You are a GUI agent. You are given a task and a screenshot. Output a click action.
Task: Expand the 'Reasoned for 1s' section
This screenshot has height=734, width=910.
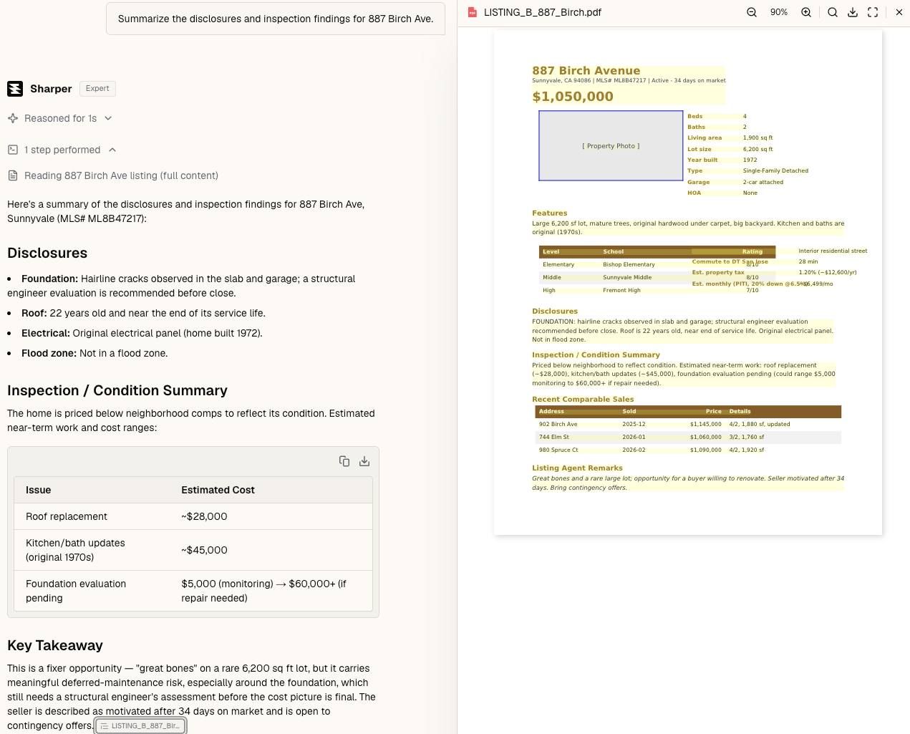(x=60, y=118)
